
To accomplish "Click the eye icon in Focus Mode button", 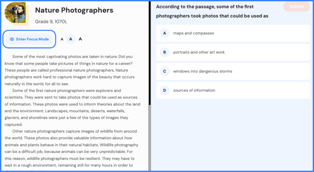I will coord(12,39).
